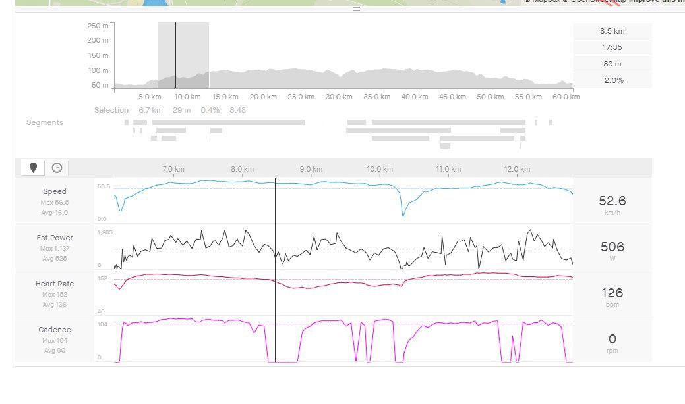
Task: Click the 20.0 km elevation axis label
Action: click(x=264, y=97)
